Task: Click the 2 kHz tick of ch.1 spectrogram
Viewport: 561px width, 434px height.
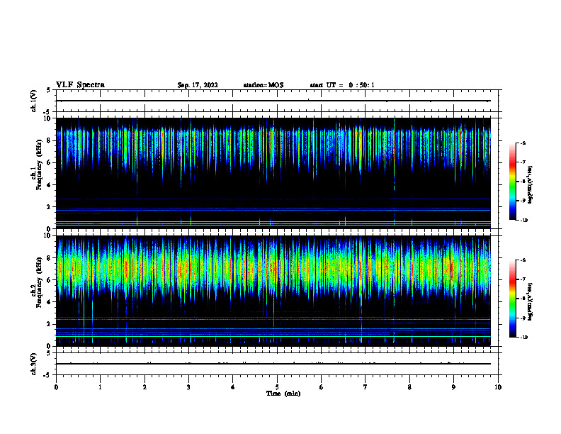Action: click(49, 207)
